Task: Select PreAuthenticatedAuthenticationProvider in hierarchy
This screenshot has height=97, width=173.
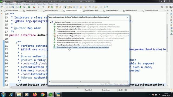Action: pos(89,38)
